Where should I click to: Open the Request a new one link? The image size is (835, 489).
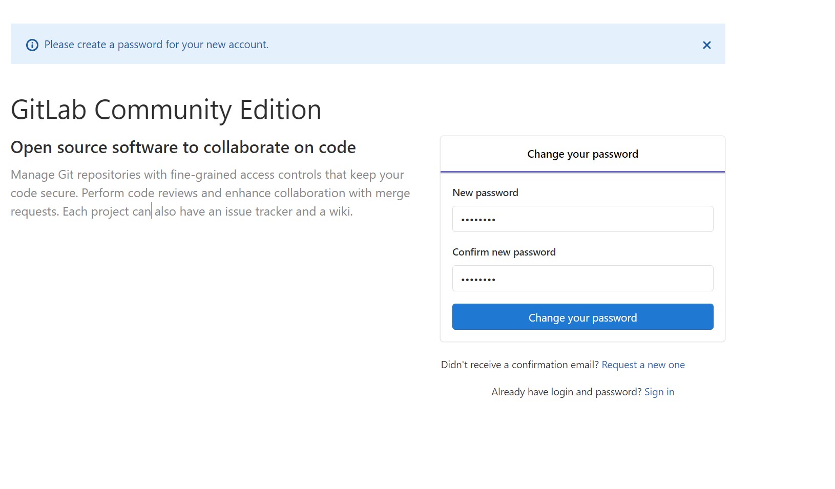tap(643, 365)
